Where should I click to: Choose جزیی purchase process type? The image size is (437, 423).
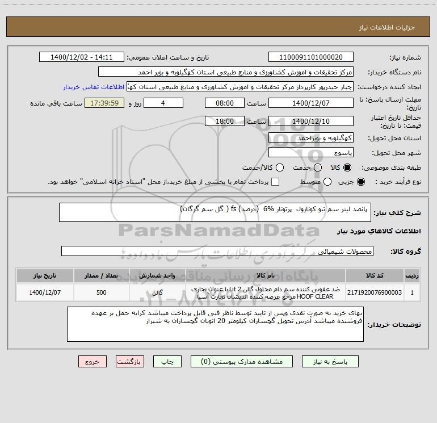[x=361, y=182]
